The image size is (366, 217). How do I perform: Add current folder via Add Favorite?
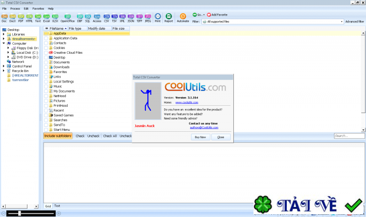pos(217,15)
